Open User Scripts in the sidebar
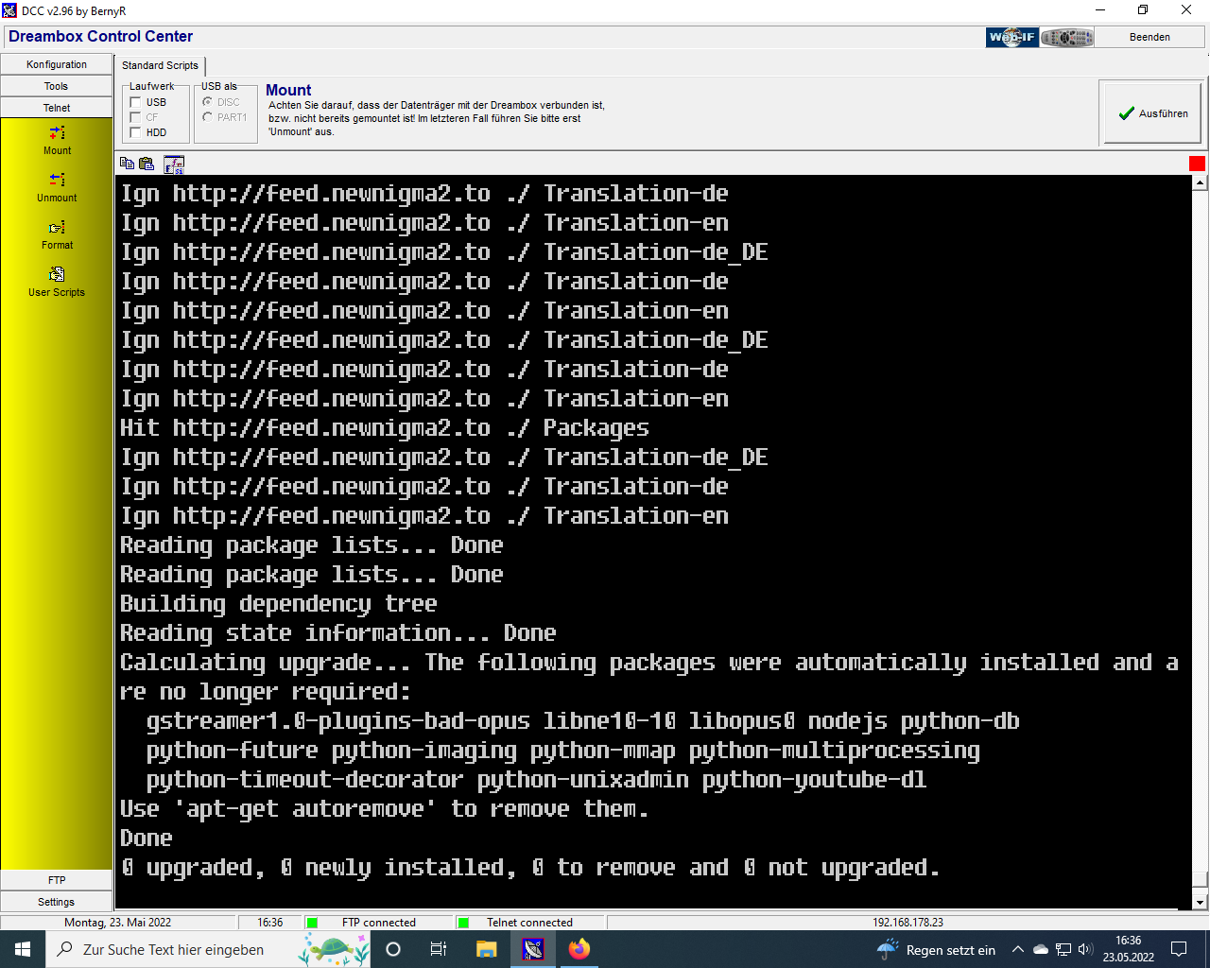 (57, 275)
